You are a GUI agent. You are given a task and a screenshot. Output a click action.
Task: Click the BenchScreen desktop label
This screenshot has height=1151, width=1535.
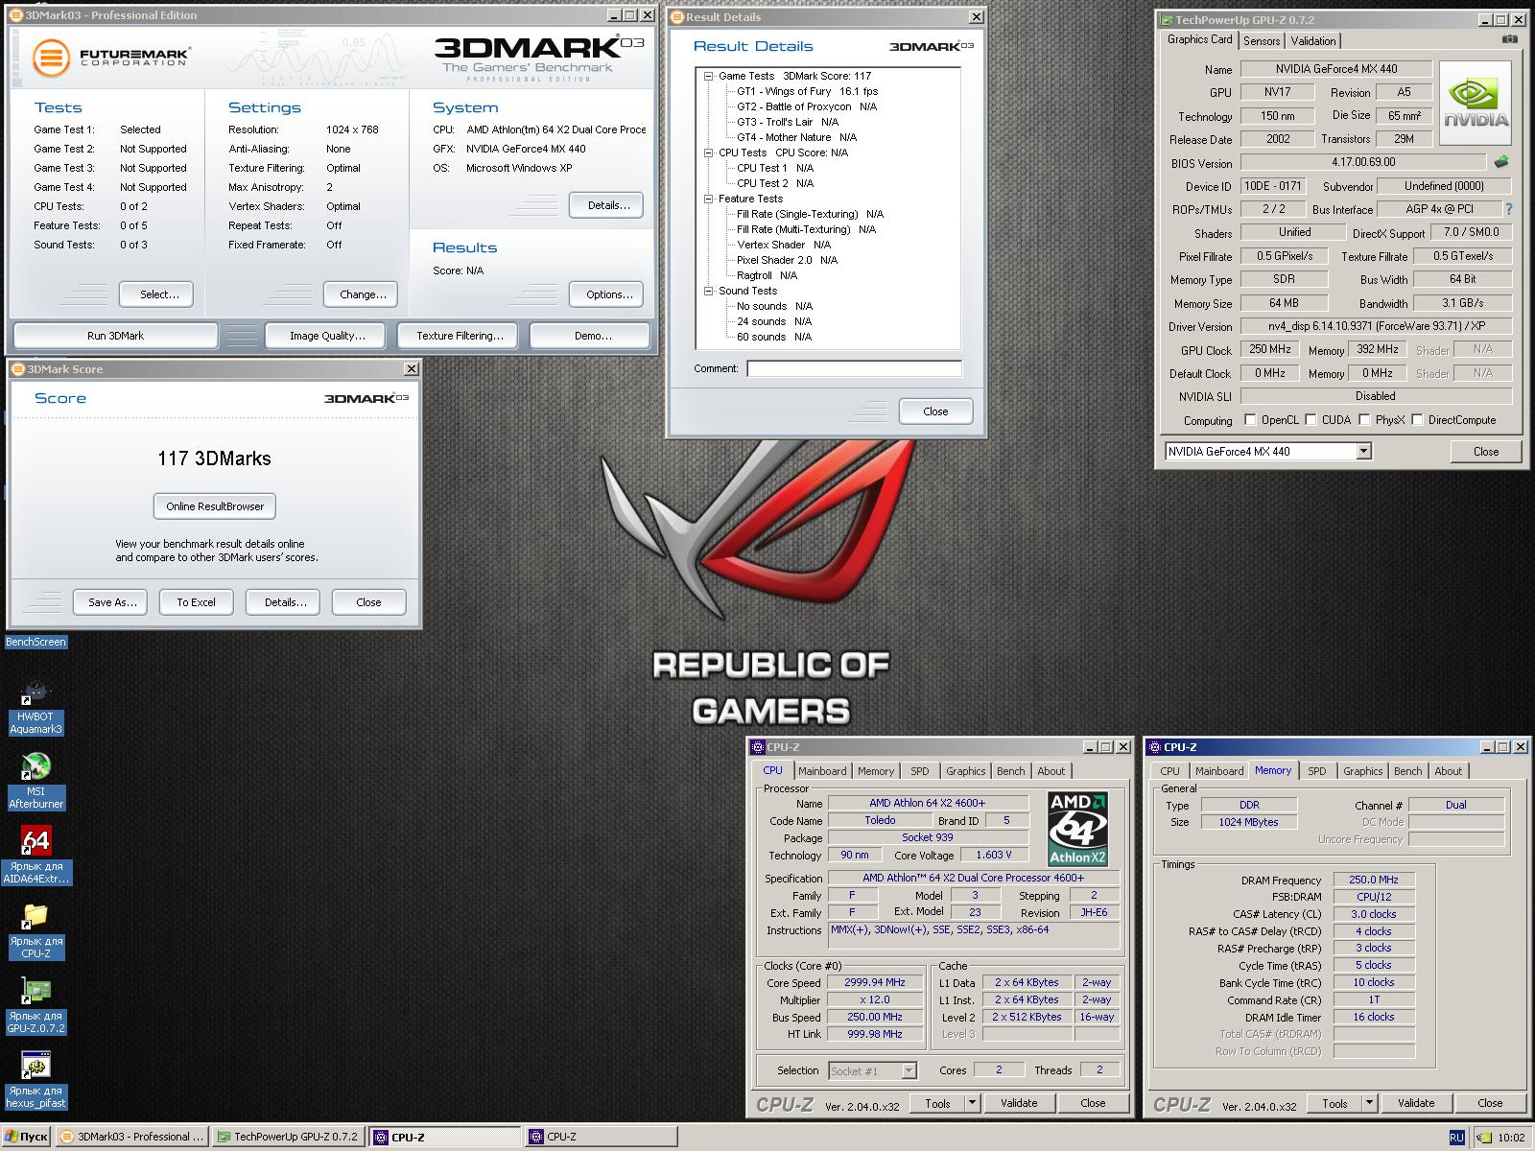point(36,643)
